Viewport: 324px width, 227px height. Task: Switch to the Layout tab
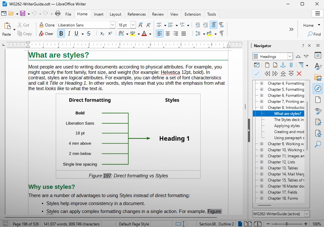pyautogui.click(x=115, y=14)
